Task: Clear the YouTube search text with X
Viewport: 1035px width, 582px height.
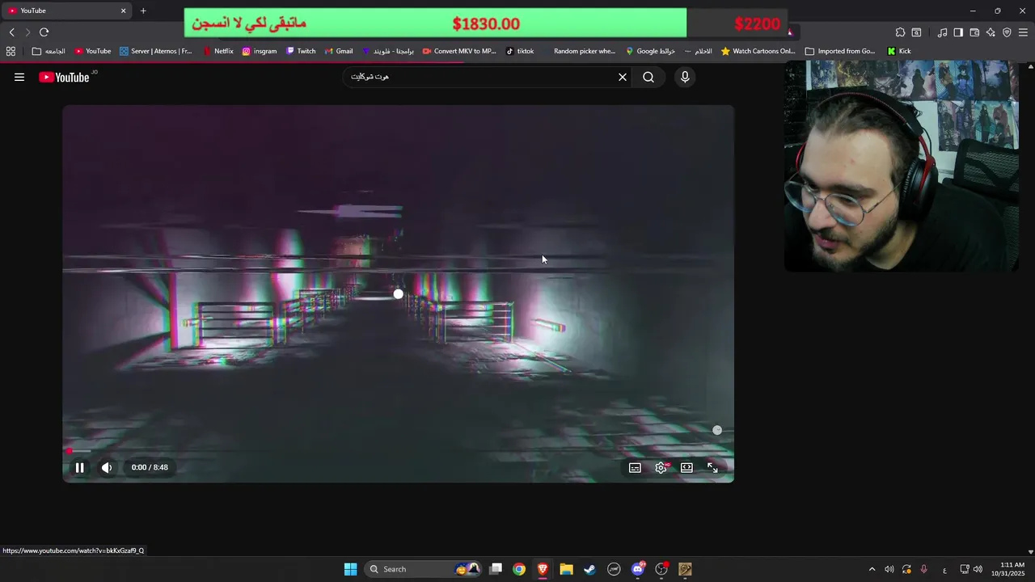Action: (x=623, y=77)
